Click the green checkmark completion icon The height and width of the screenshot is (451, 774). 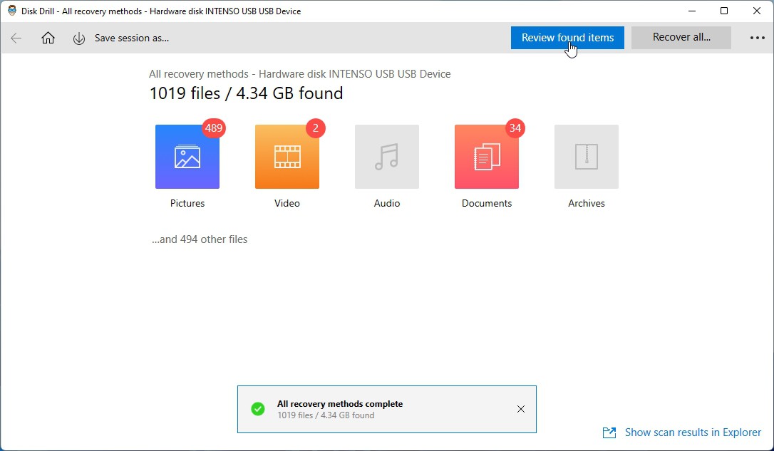(x=258, y=409)
